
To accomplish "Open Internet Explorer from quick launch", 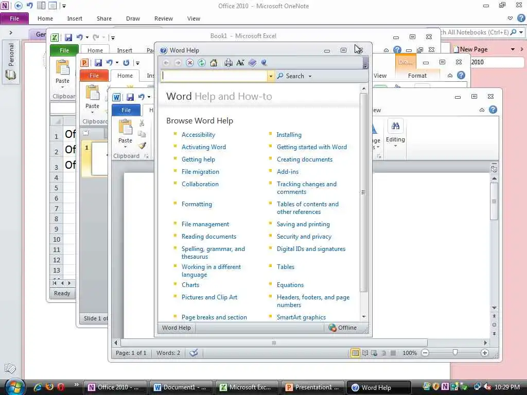I will pyautogui.click(x=38, y=387).
